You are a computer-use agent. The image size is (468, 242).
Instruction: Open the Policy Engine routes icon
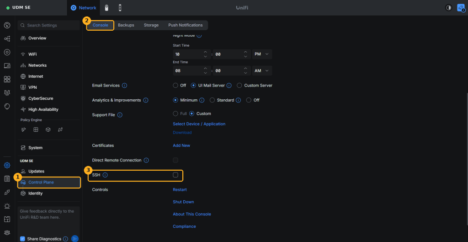pos(60,129)
